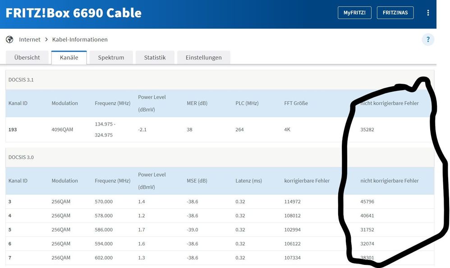This screenshot has height=268, width=450.
Task: Switch to the Übersicht tab
Action: [x=27, y=58]
